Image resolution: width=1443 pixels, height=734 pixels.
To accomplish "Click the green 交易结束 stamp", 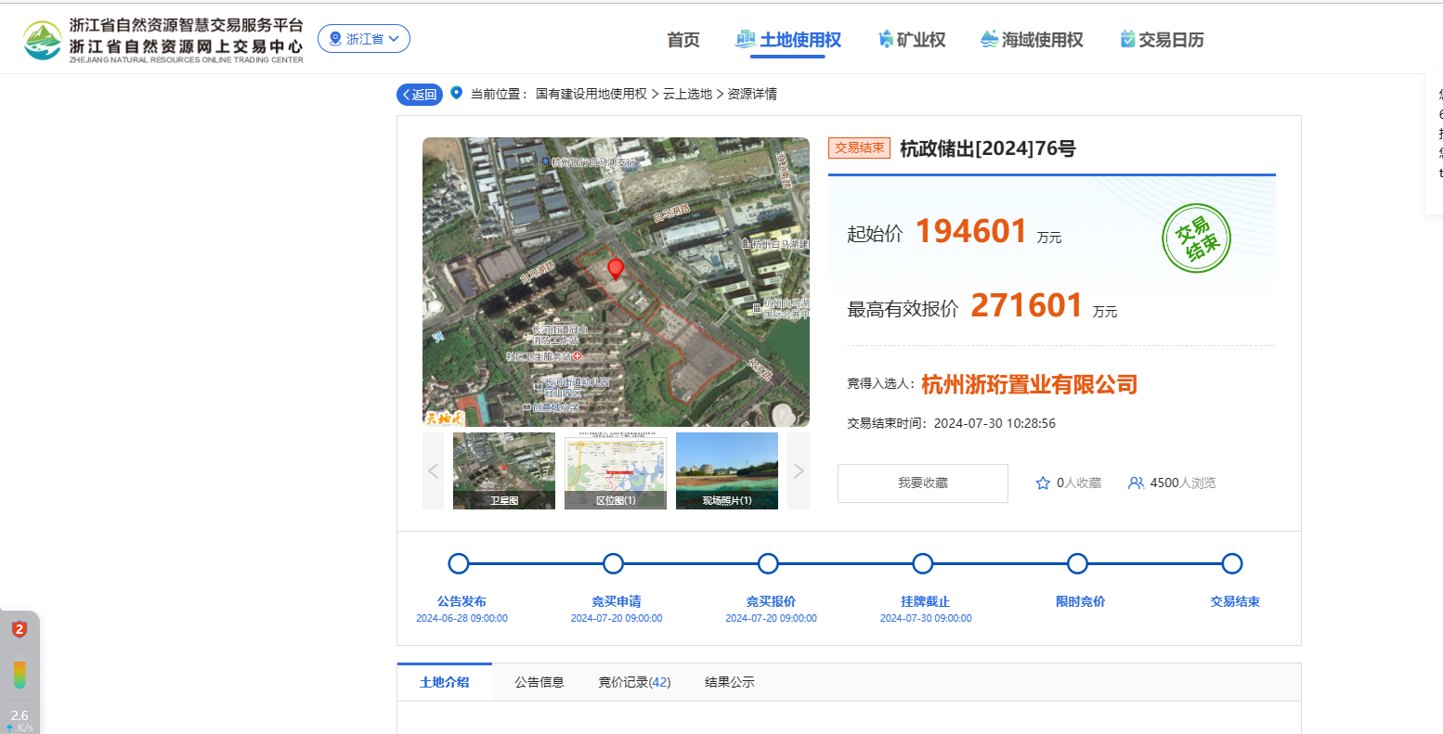I will click(1197, 238).
